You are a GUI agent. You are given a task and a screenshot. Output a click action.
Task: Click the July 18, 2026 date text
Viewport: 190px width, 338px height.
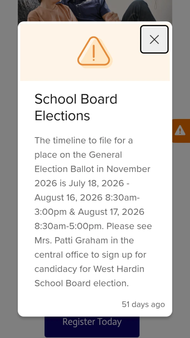point(96,183)
